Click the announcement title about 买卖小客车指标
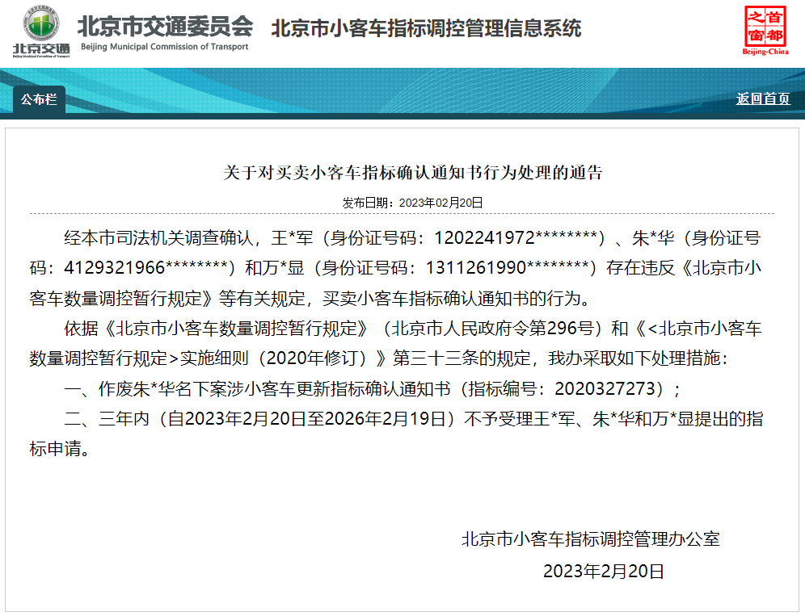This screenshot has width=805, height=616. (x=412, y=172)
